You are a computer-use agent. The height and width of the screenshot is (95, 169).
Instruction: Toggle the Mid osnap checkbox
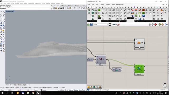[x=15, y=88]
